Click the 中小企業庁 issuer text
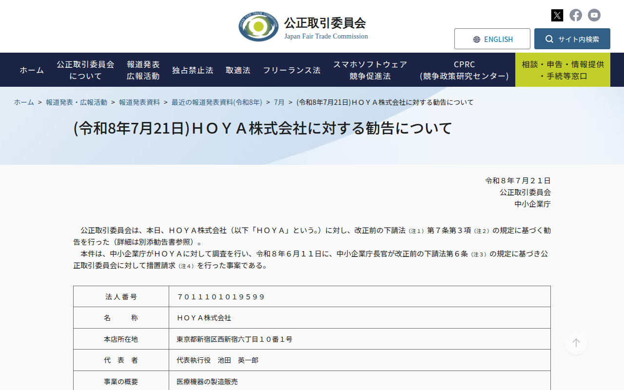Viewport: 624px width, 390px height. (x=532, y=204)
